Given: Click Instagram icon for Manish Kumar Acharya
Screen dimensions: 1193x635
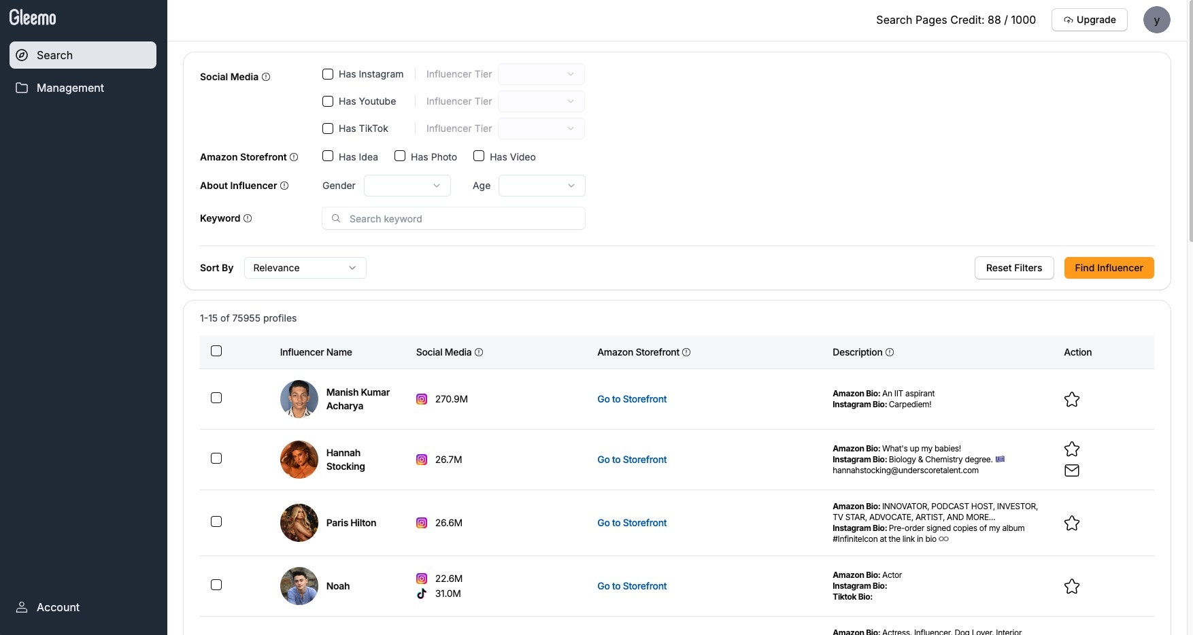Looking at the screenshot, I should (x=422, y=399).
